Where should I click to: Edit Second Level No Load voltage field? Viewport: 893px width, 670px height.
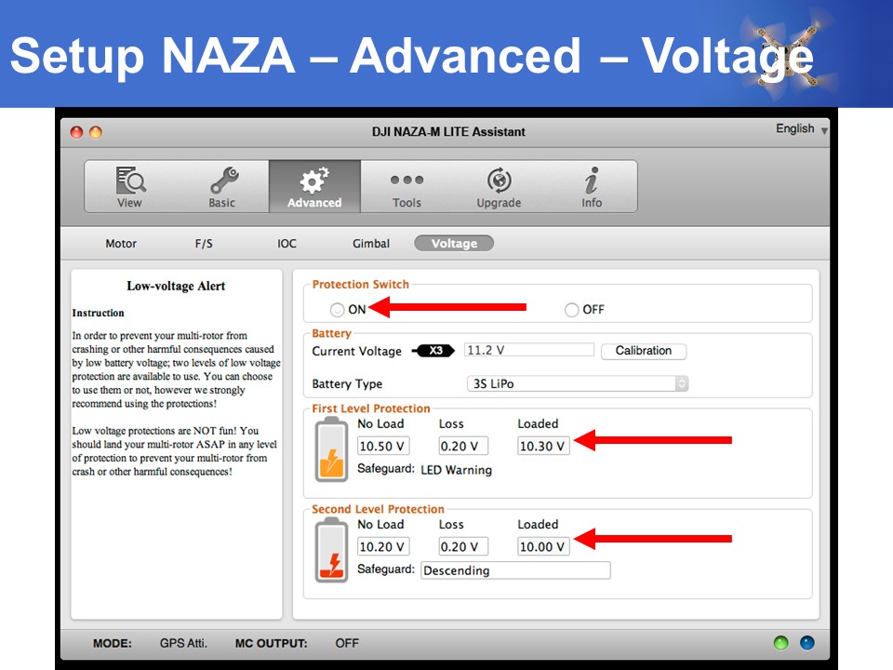point(383,546)
